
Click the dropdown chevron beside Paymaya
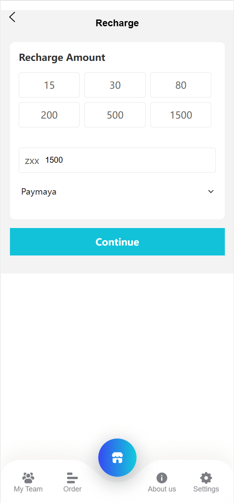(x=211, y=192)
